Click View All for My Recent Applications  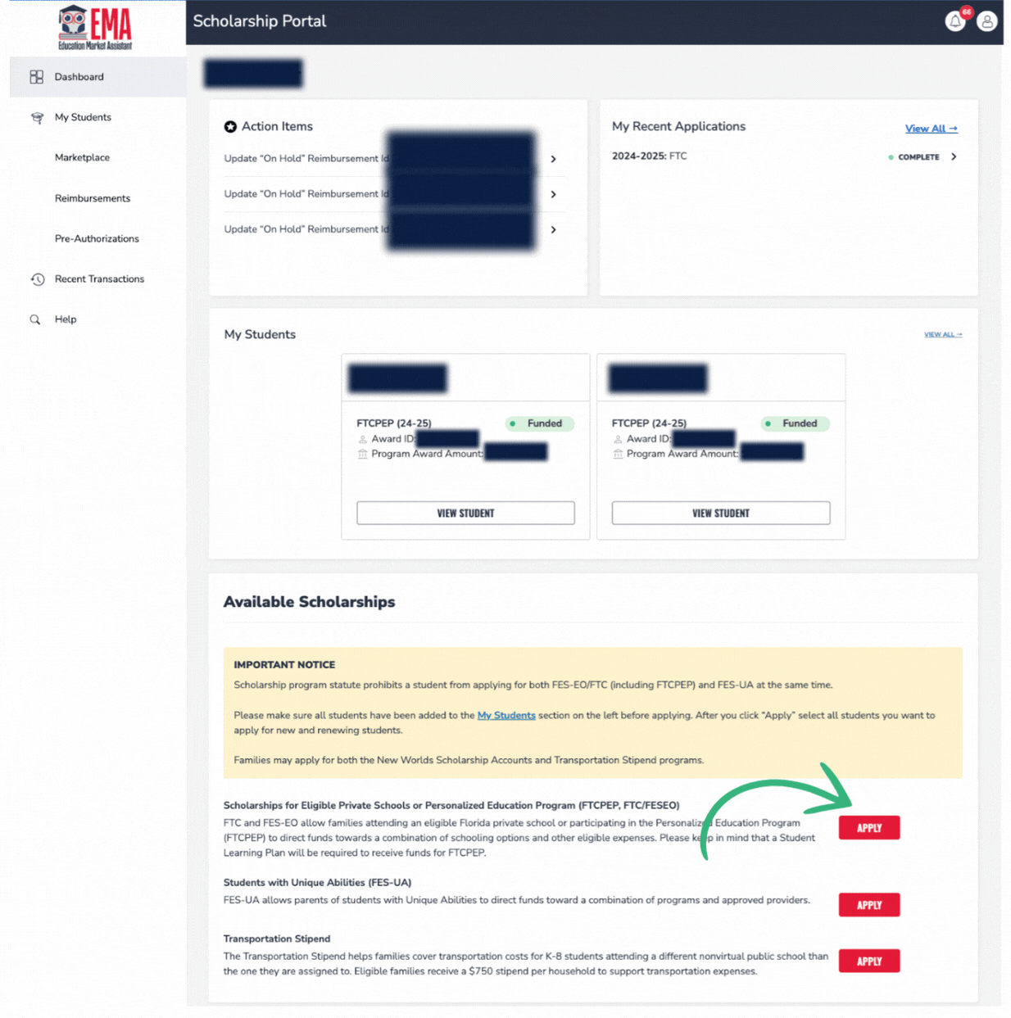point(930,129)
